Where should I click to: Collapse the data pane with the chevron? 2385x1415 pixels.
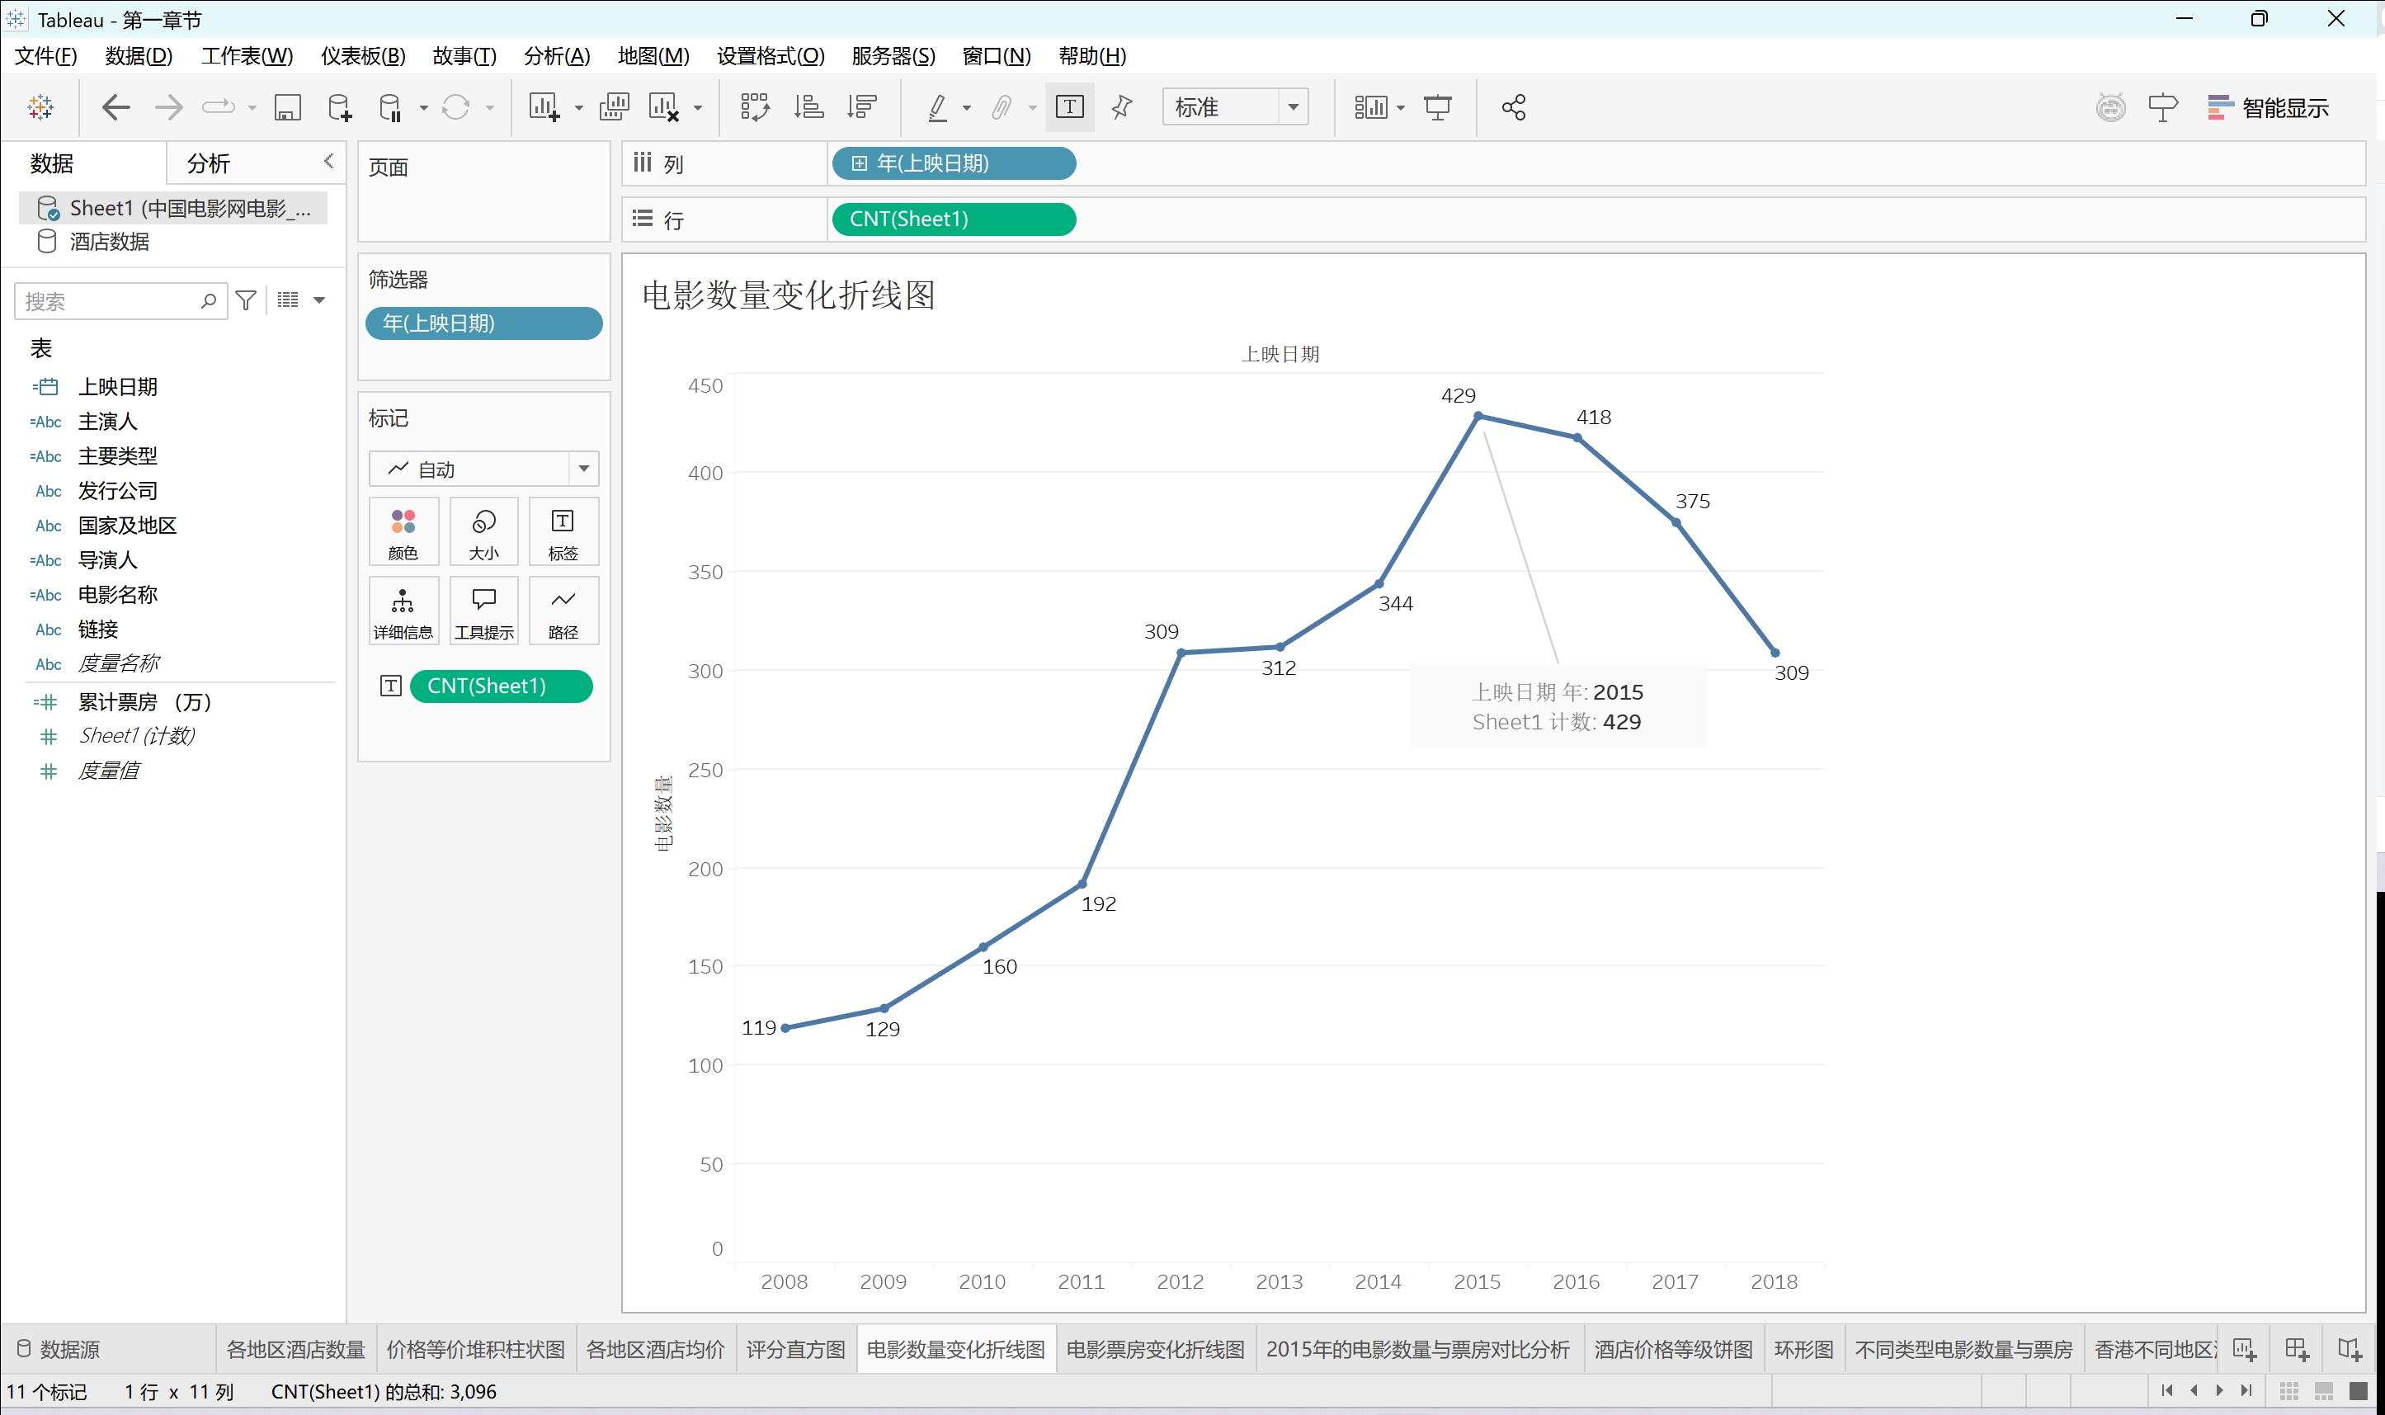click(x=329, y=161)
